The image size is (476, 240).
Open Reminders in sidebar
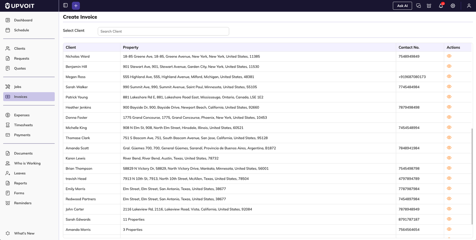[x=29, y=203]
